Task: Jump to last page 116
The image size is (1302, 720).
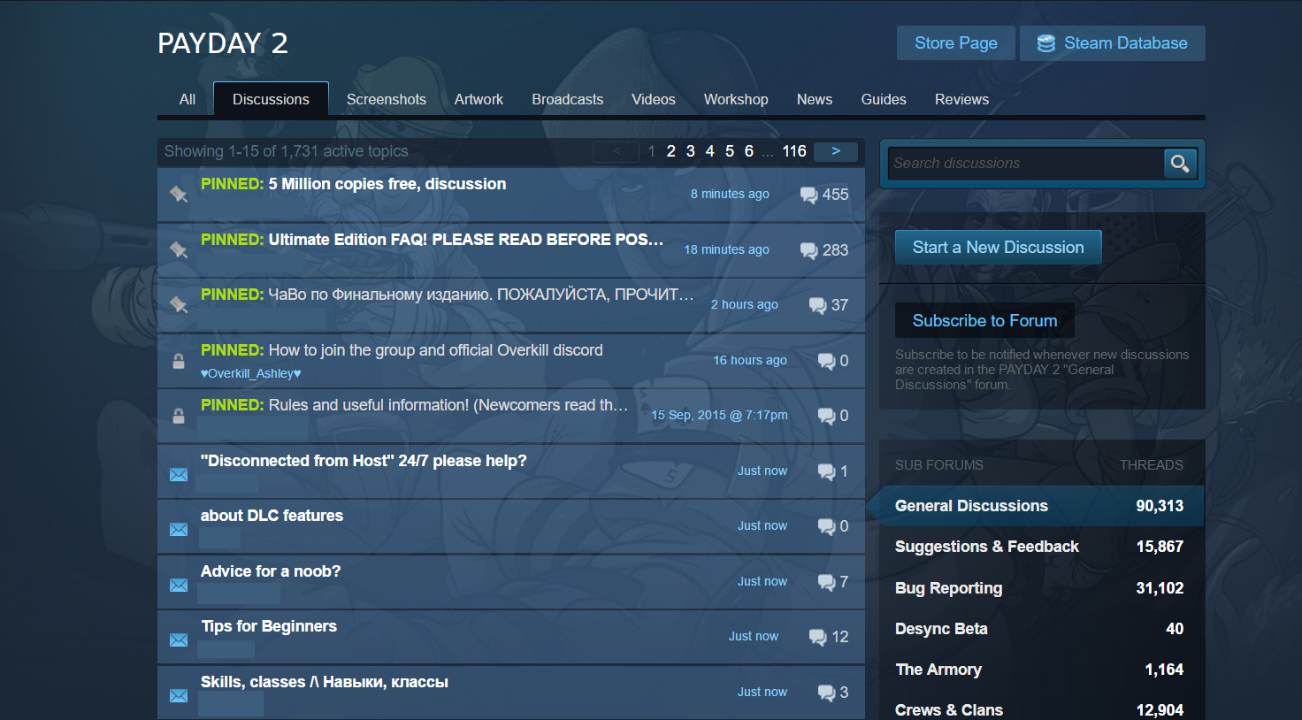Action: coord(794,151)
